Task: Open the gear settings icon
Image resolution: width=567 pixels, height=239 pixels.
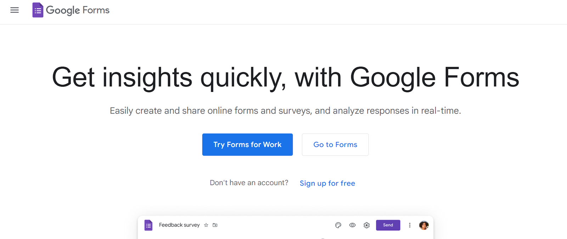Action: pyautogui.click(x=367, y=225)
